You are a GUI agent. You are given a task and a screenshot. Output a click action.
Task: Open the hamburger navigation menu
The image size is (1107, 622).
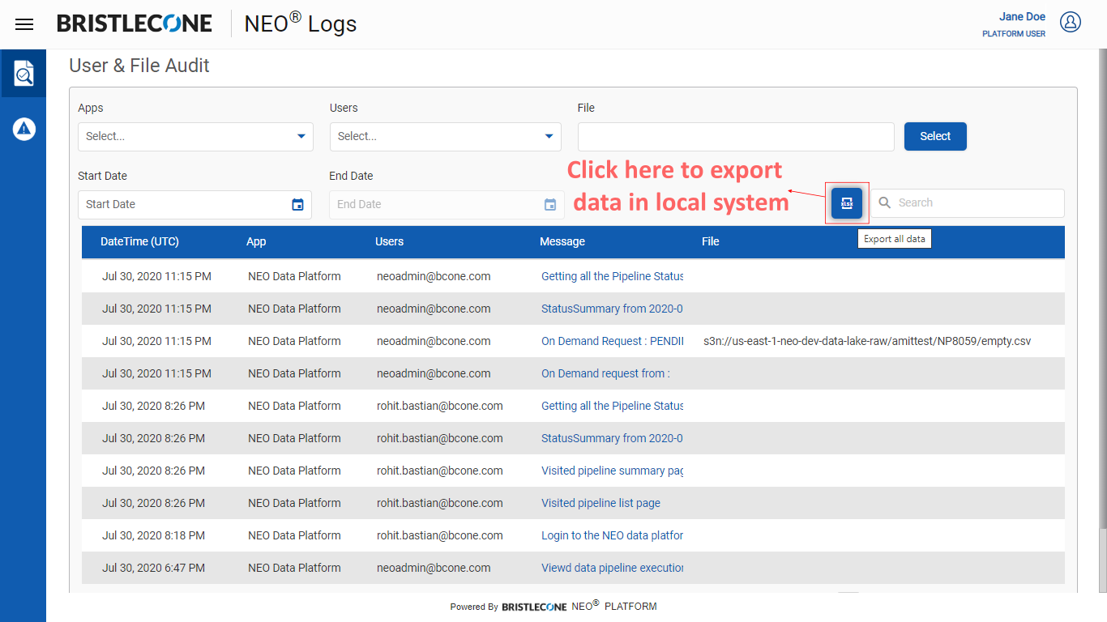tap(24, 24)
